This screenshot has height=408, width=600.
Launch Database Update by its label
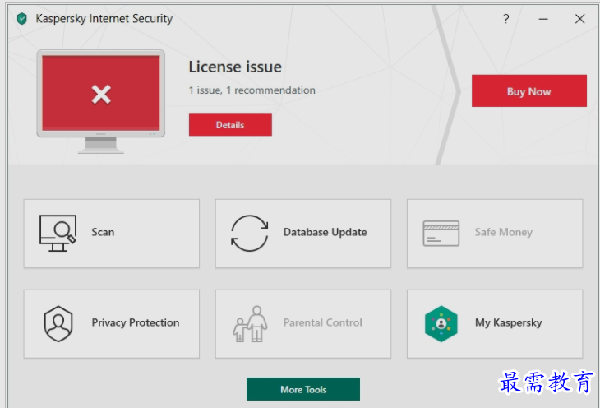point(325,232)
